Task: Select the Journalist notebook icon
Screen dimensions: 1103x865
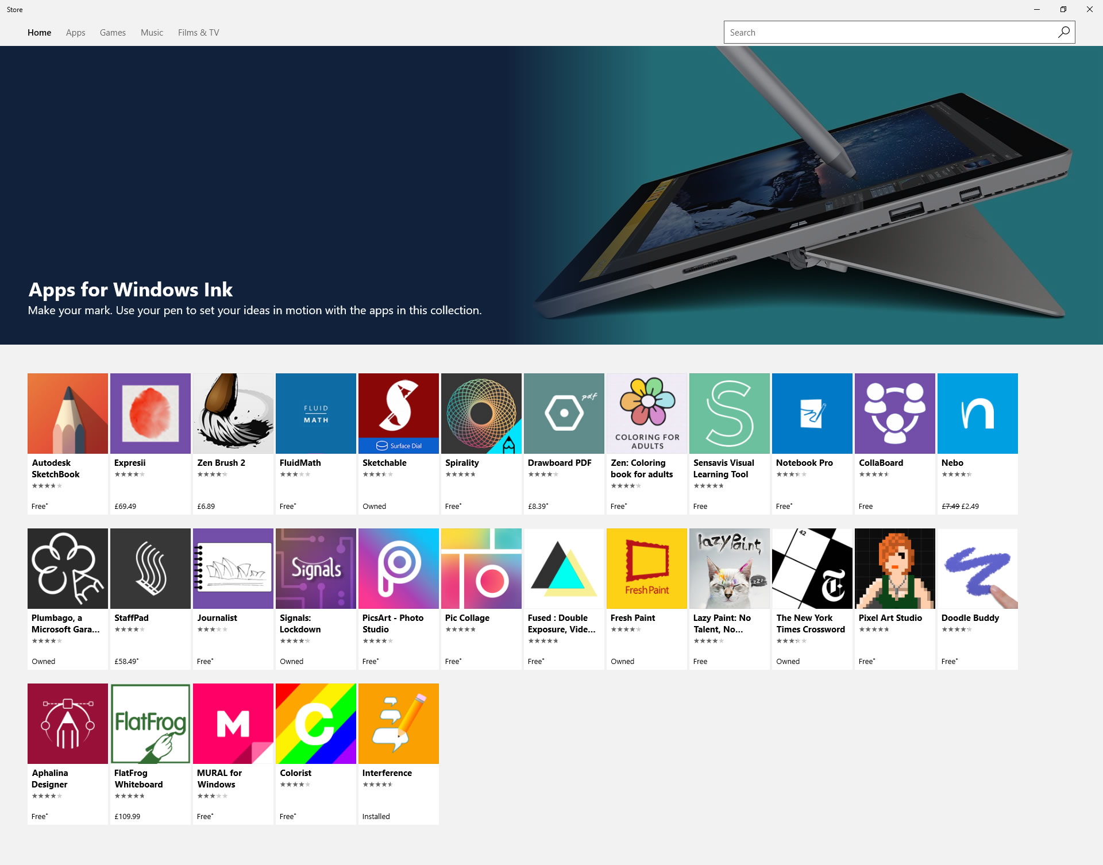Action: (233, 569)
